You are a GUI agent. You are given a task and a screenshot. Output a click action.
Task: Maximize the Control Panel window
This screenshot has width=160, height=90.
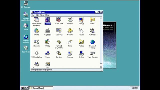pos(98,12)
